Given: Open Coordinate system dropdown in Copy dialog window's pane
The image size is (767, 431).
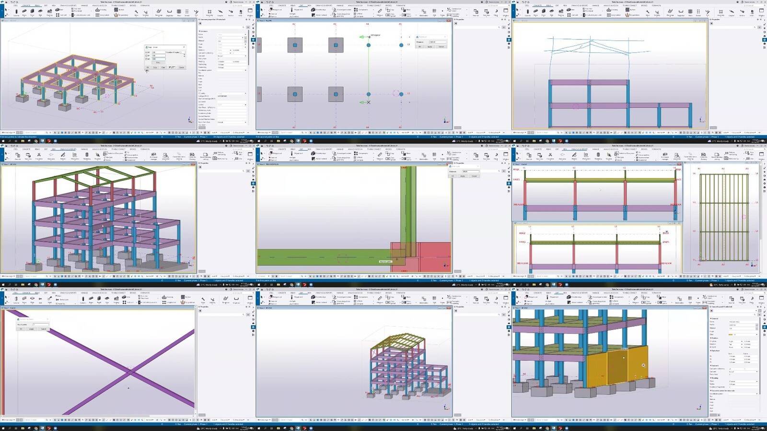Looking at the screenshot, I should coord(232,70).
